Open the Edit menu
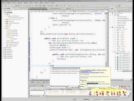The width and height of the screenshot is (134, 101). tap(9, 3)
